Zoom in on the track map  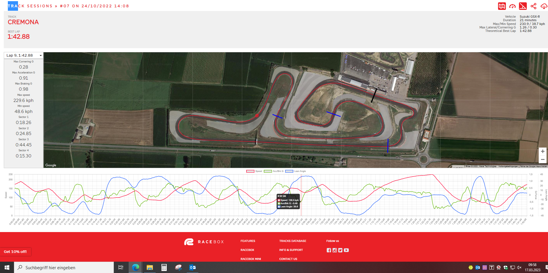coord(542,151)
